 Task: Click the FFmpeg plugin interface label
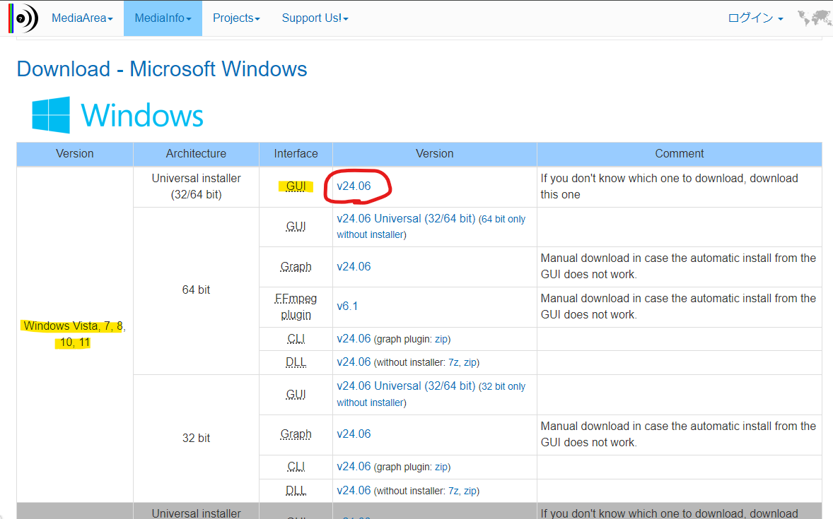(x=296, y=306)
